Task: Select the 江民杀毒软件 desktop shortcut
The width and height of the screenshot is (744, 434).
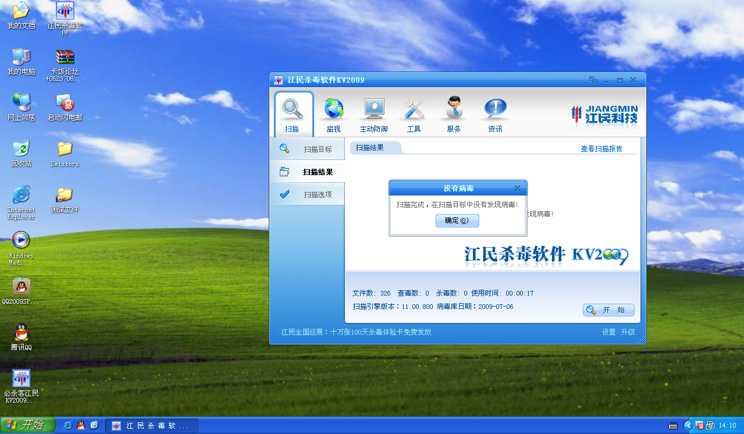Action: (x=65, y=19)
